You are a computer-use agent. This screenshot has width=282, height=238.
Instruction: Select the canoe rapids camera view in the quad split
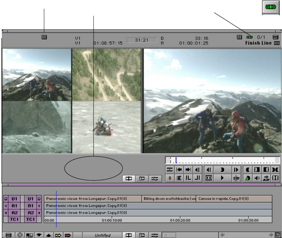(x=107, y=127)
